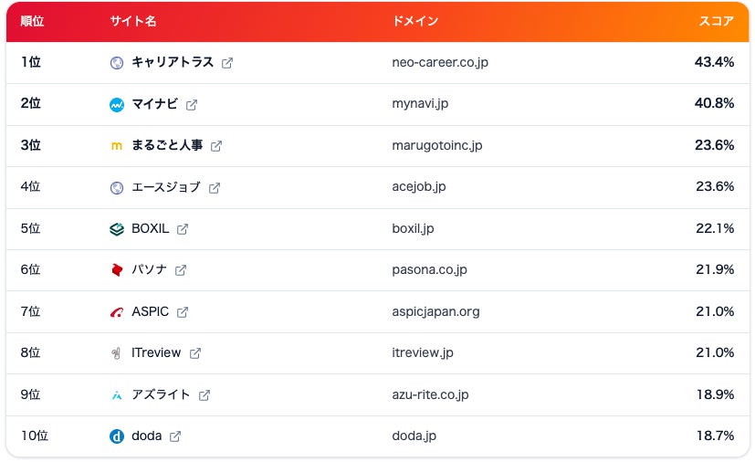Click external link icon next to エースジョブ
This screenshot has height=462, width=755.
(215, 188)
